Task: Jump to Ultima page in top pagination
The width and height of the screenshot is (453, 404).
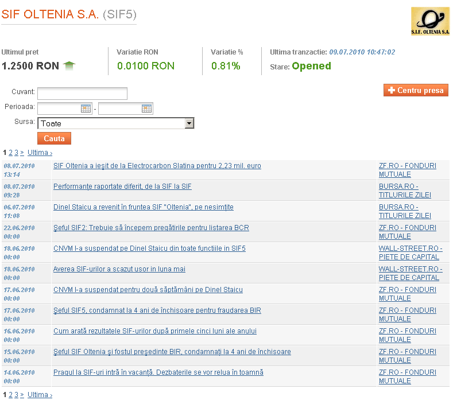Action: pyautogui.click(x=40, y=153)
